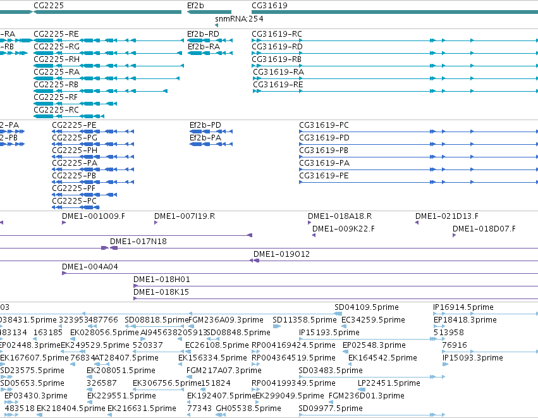Click EST EK208051.5prime
The height and width of the screenshot is (418, 538).
[121, 371]
